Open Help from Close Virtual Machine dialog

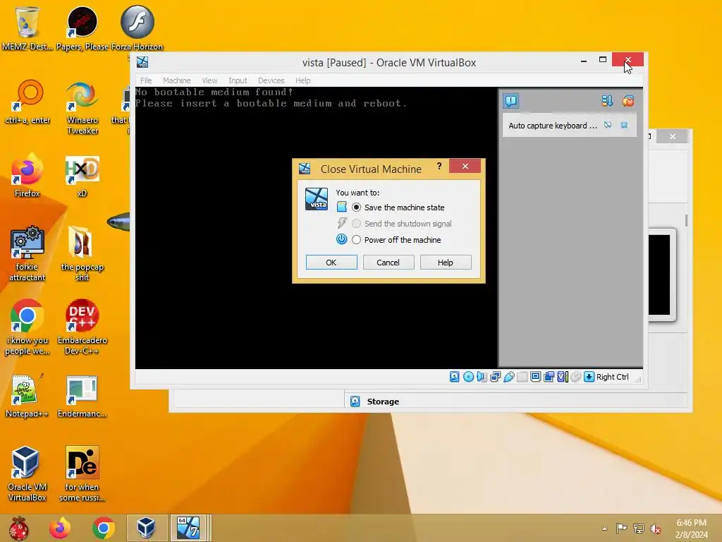(x=446, y=263)
